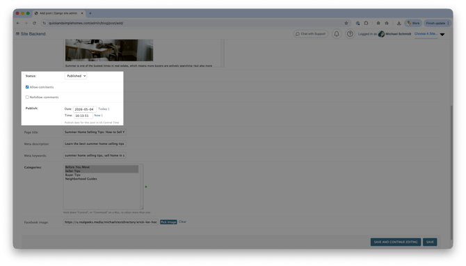The width and height of the screenshot is (466, 266).
Task: Open the Work profile chip
Action: (x=413, y=23)
